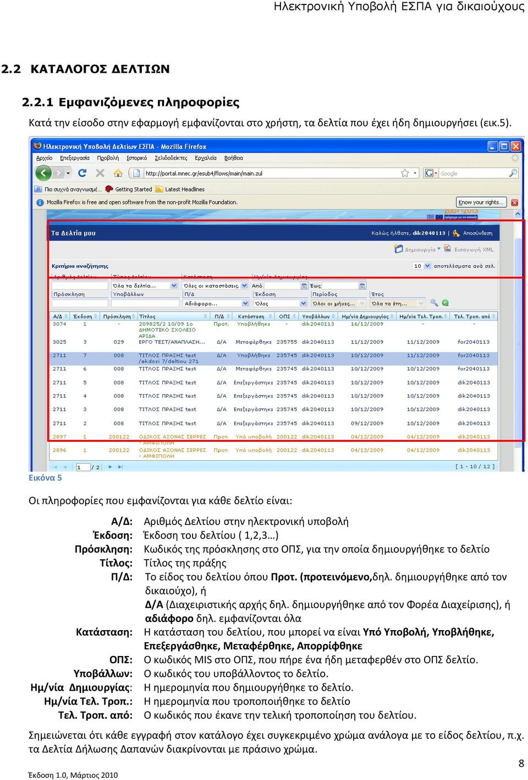Open the Getting Started bookmark
This screenshot has width=528, height=780.
click(129, 189)
